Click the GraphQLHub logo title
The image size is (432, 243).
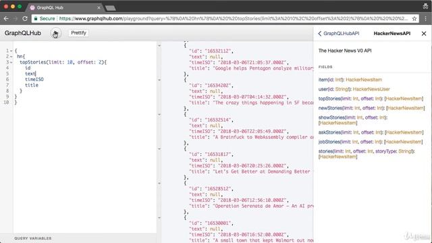coord(22,33)
